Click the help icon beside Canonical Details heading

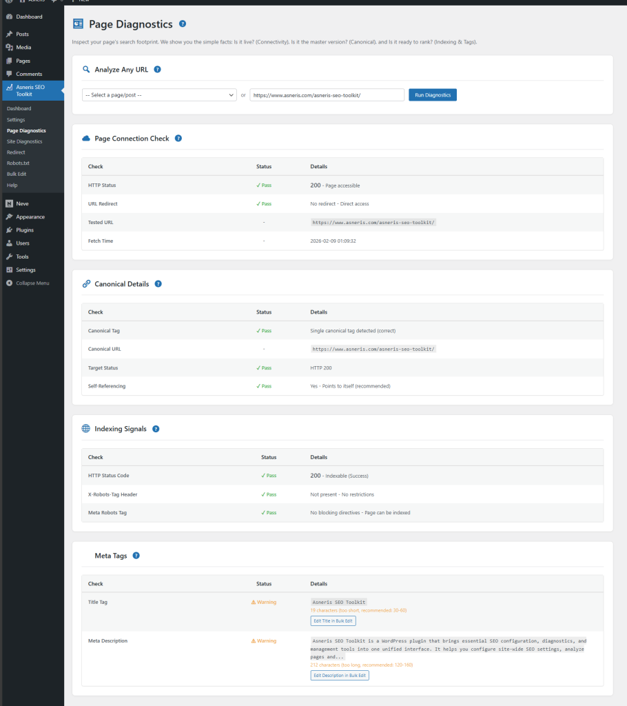[x=158, y=283]
